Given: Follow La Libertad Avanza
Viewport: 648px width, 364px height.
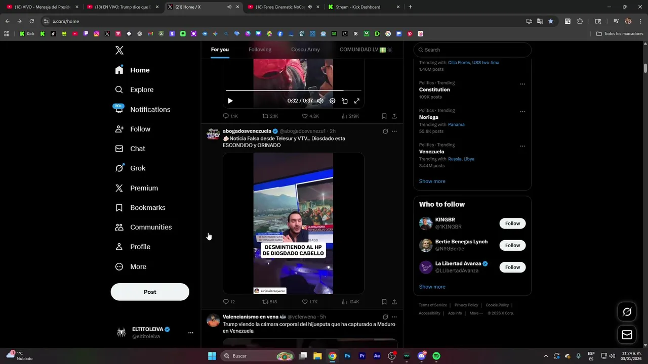Looking at the screenshot, I should point(512,267).
